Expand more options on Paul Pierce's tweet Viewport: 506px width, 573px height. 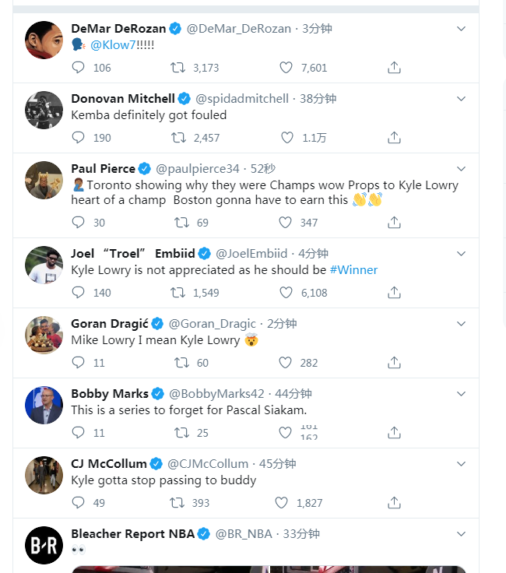point(461,169)
